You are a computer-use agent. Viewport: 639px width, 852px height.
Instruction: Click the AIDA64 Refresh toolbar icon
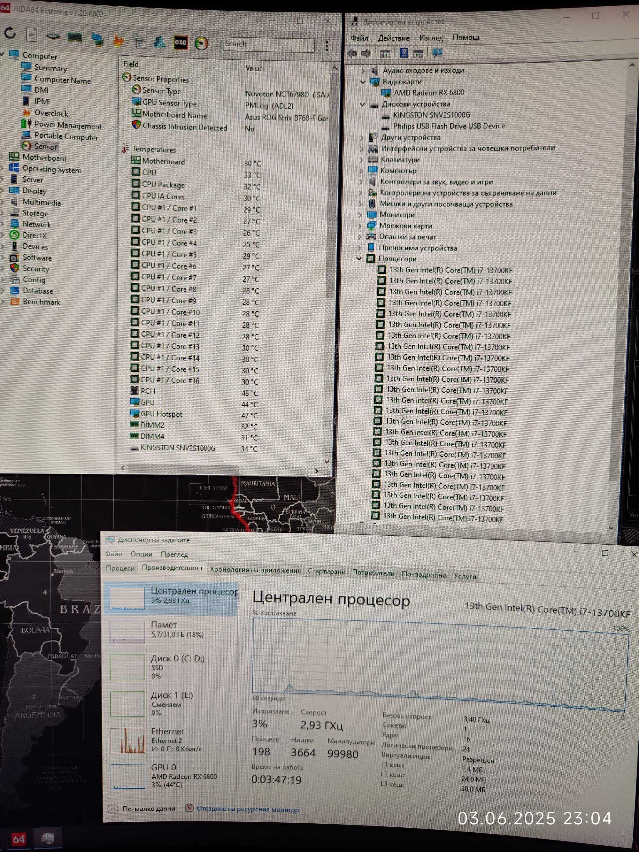(10, 34)
